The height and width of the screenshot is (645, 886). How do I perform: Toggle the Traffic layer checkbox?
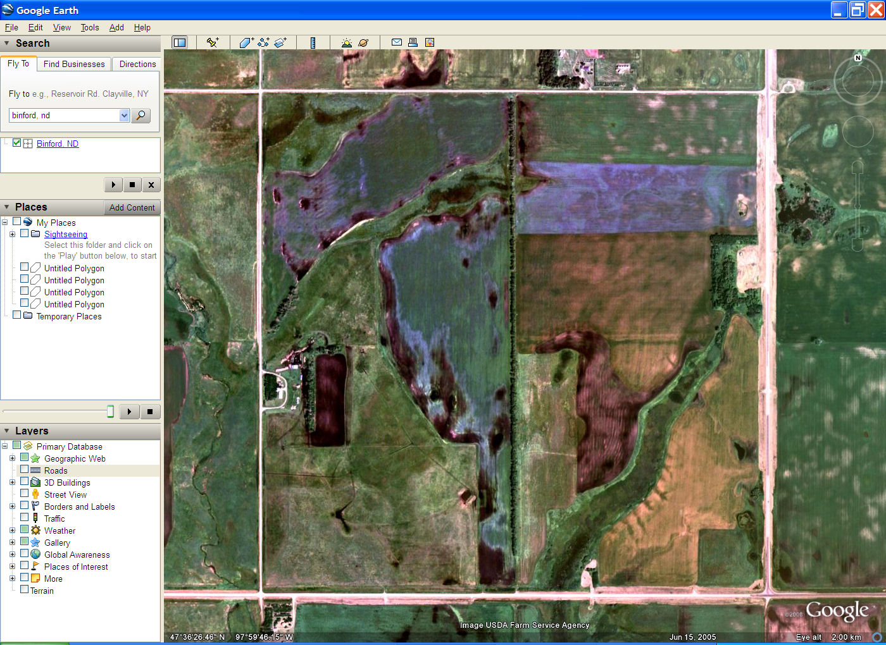click(24, 518)
